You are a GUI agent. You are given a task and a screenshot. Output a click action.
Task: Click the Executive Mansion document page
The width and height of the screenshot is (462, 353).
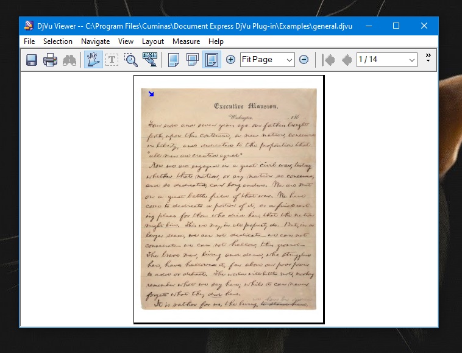coord(229,199)
